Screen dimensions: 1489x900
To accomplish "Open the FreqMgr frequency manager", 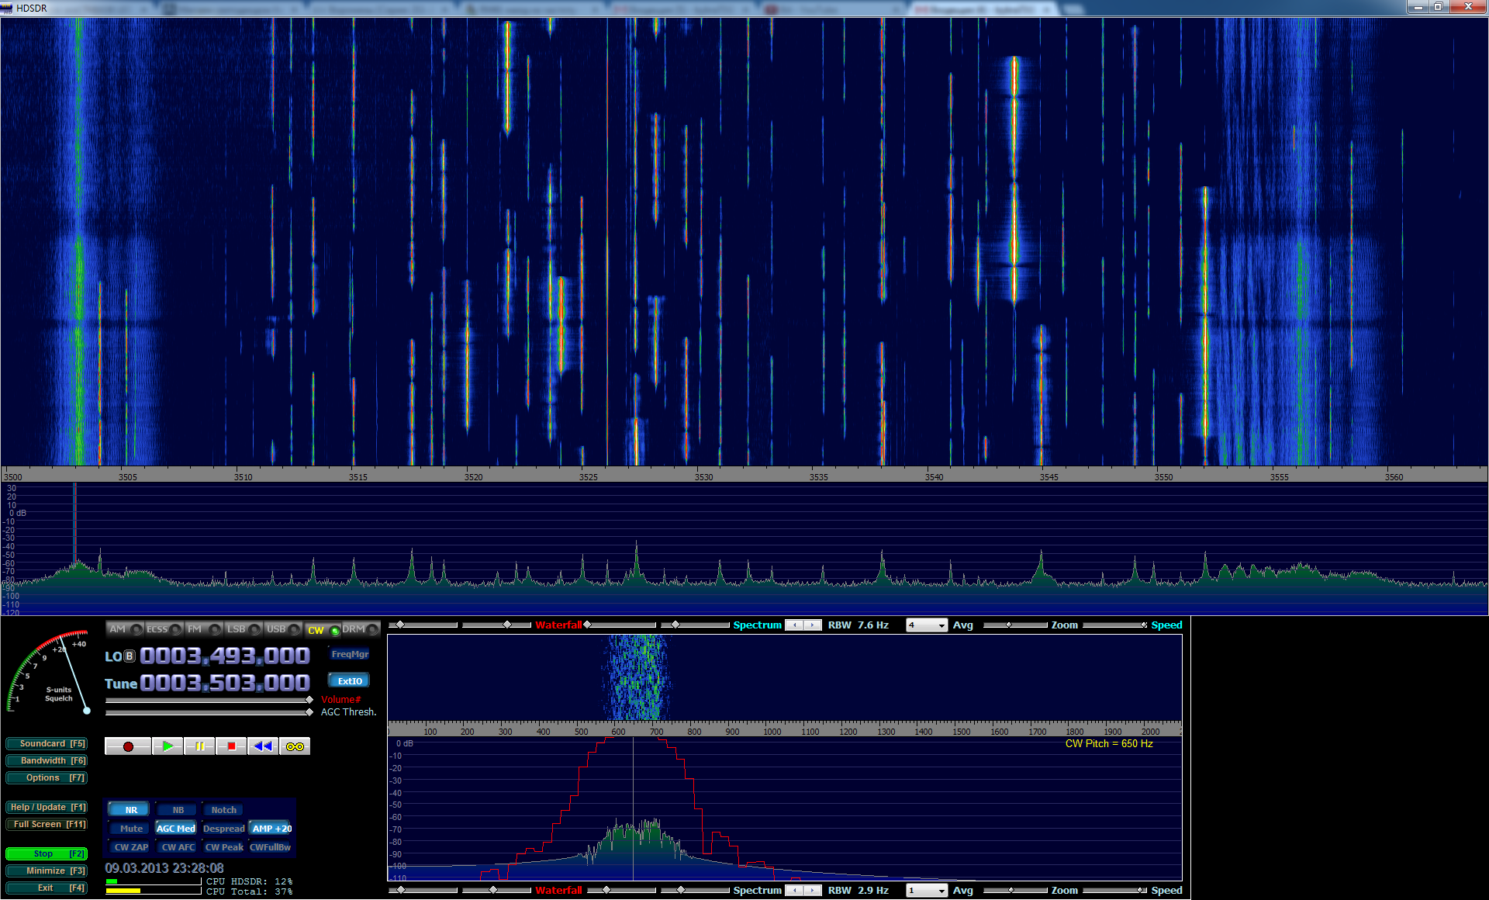I will 350,654.
